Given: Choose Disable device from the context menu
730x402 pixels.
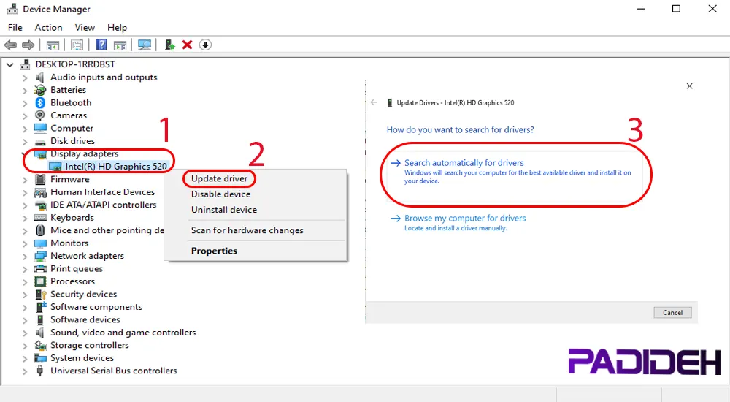Looking at the screenshot, I should [x=220, y=194].
